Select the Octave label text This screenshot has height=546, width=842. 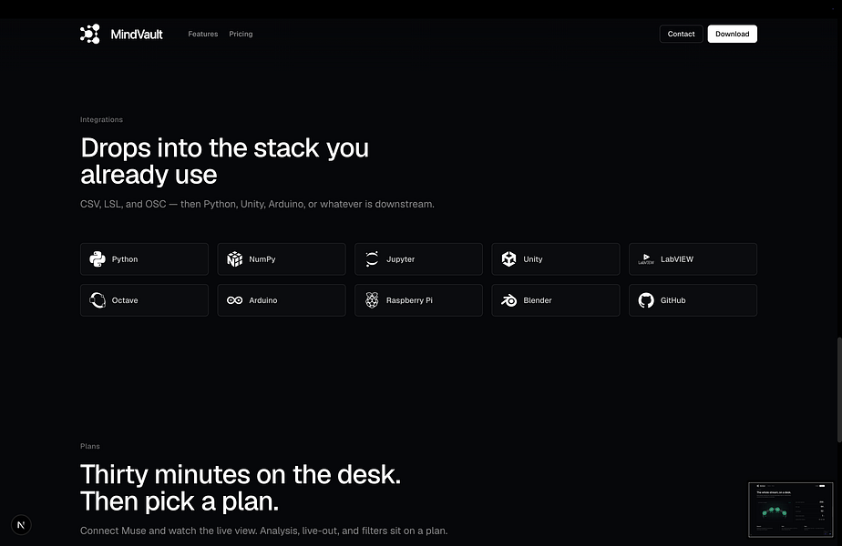pyautogui.click(x=125, y=300)
